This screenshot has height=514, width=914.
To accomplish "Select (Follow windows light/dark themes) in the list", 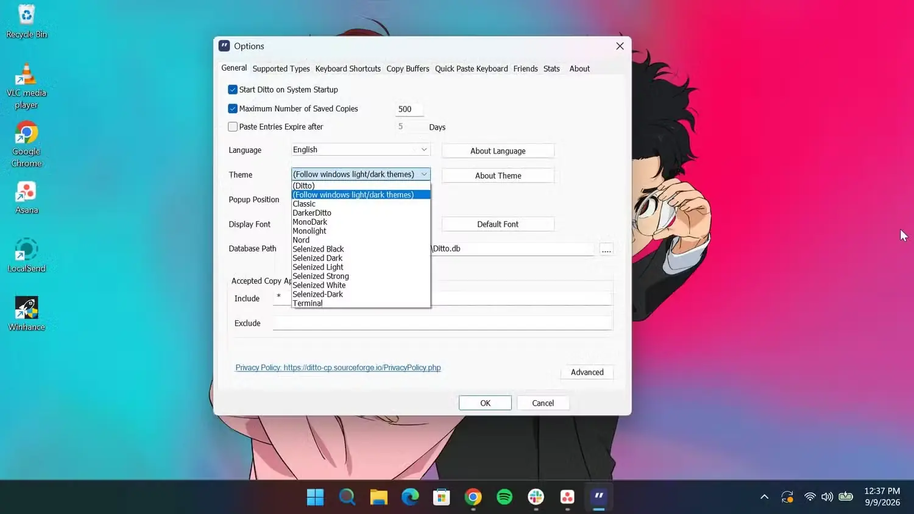I will (x=361, y=195).
